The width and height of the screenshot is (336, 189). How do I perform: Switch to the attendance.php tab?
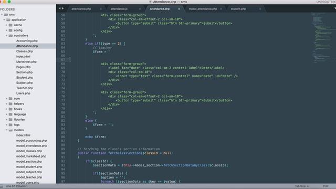point(81,9)
